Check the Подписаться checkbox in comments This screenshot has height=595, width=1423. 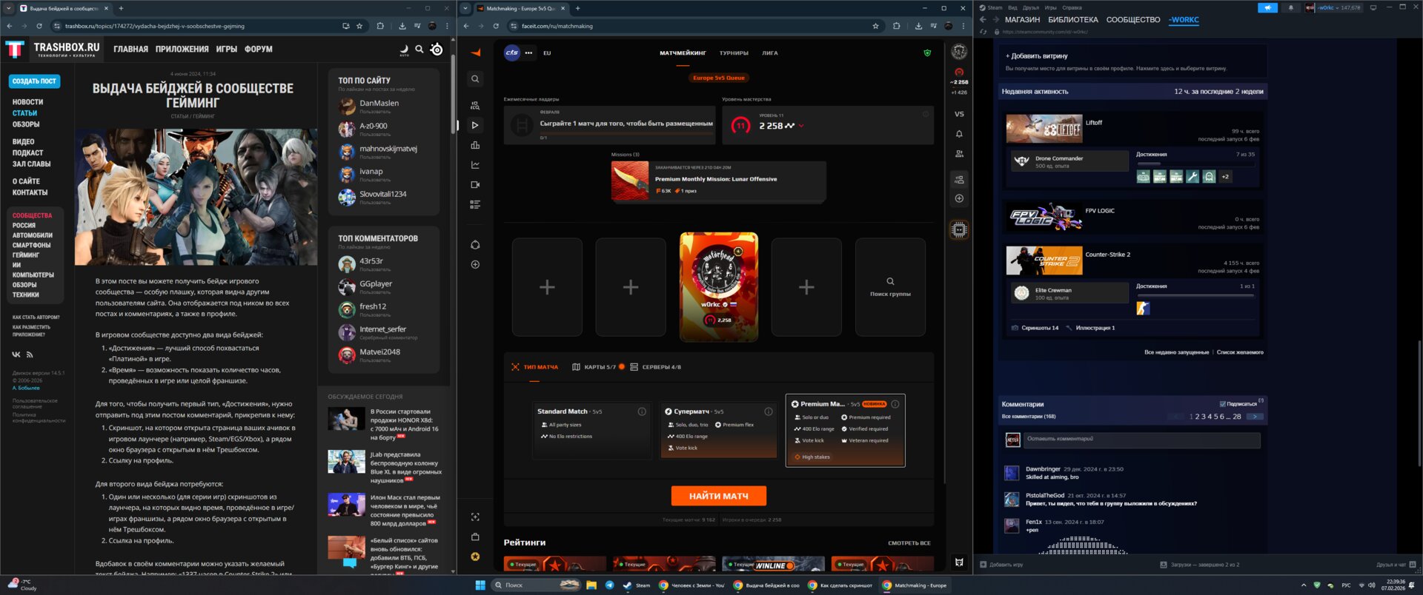point(1223,404)
